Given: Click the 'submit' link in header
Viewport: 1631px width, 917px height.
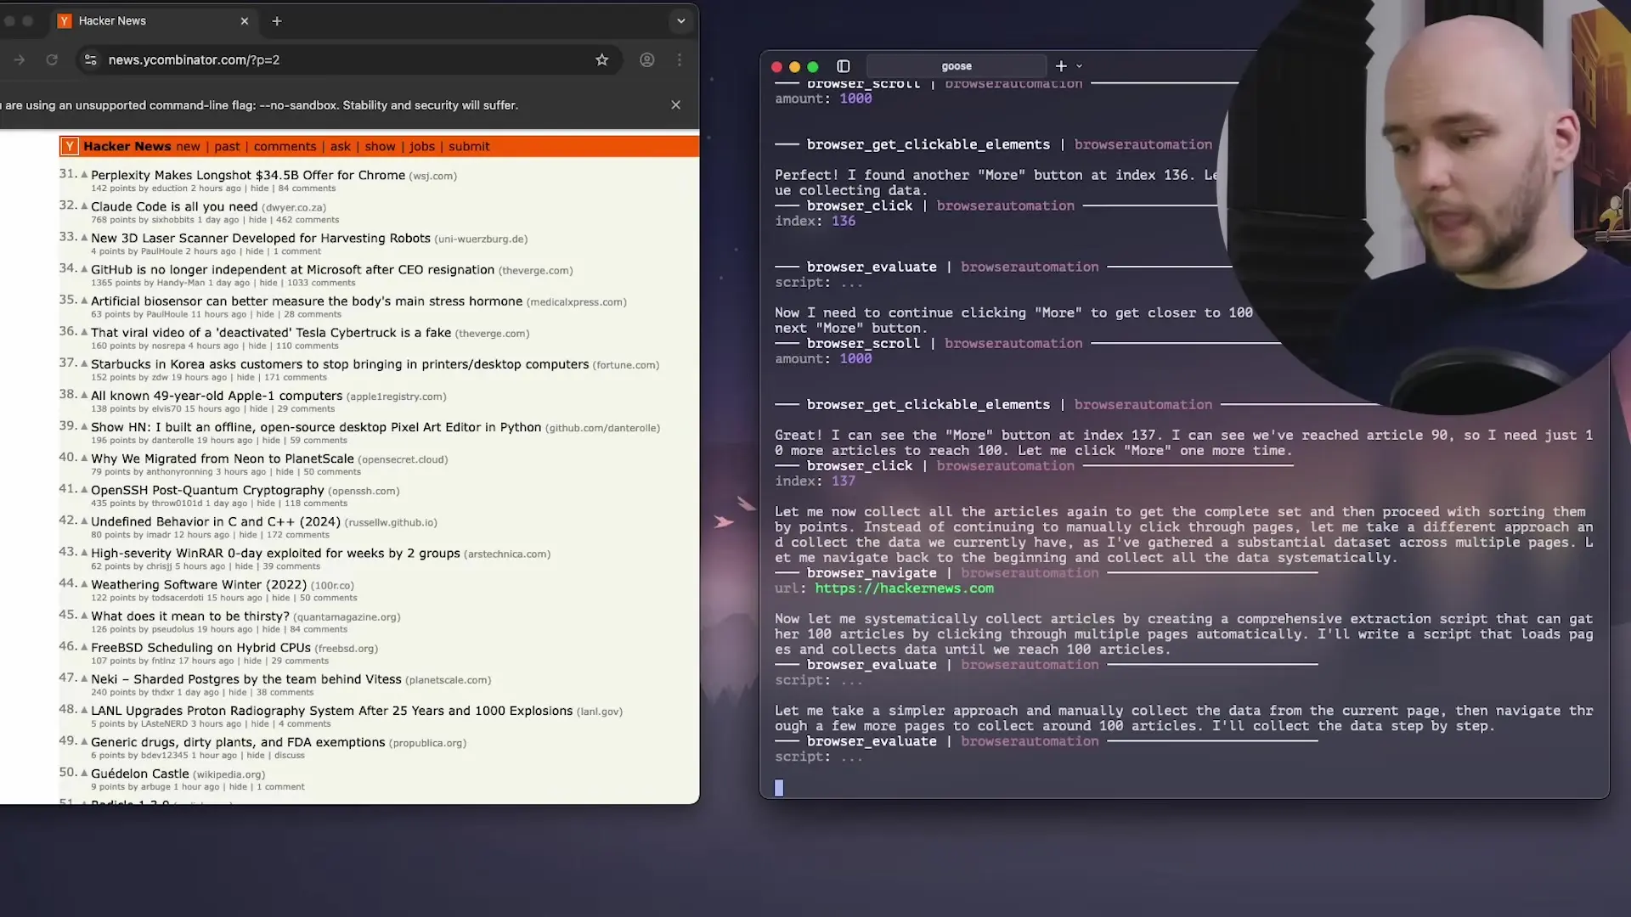Looking at the screenshot, I should (469, 146).
